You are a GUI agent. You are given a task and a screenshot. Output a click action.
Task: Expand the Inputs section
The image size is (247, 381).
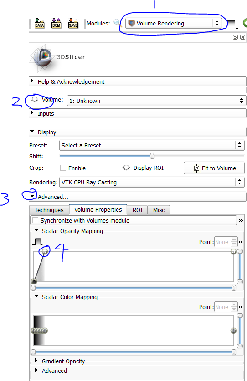click(138, 113)
